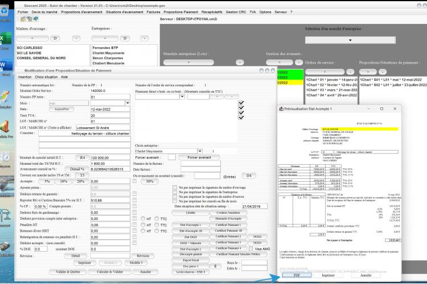Toggle the Forcer avenant checkbox
The height and width of the screenshot is (284, 427).
point(172,157)
